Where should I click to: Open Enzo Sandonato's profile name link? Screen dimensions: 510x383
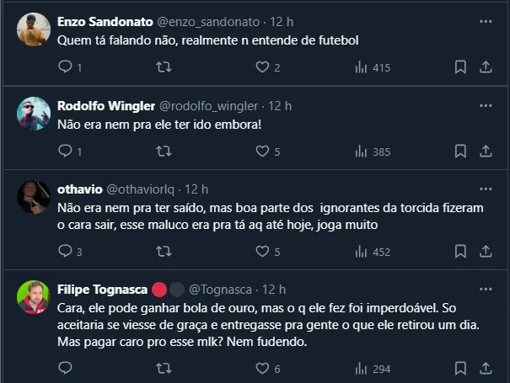tap(105, 21)
